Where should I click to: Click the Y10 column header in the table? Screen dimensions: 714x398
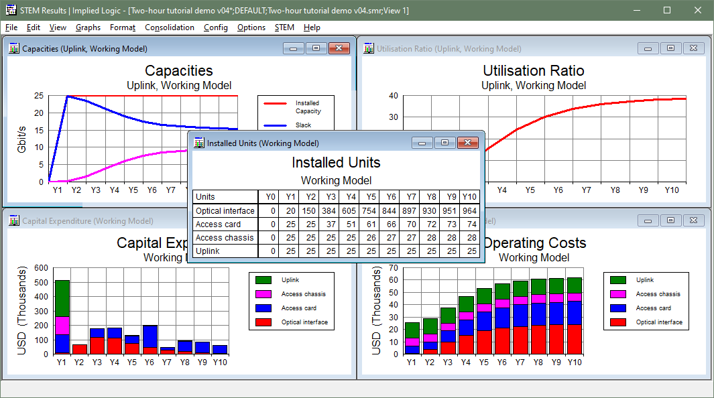pyautogui.click(x=469, y=197)
